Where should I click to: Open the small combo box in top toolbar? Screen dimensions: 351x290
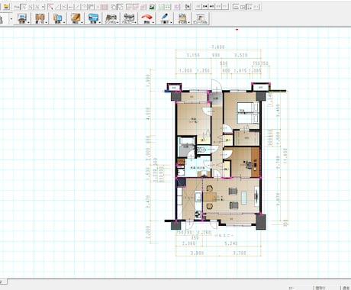point(40,7)
